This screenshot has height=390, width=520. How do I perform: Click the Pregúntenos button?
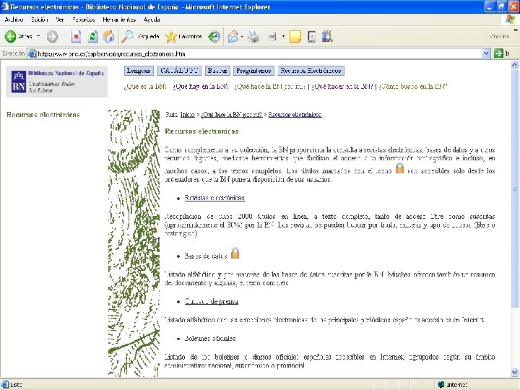253,71
